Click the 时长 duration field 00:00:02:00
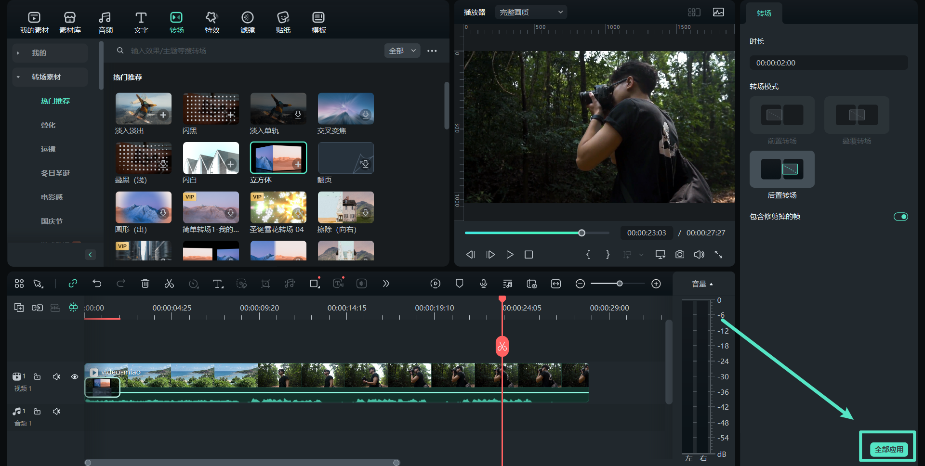The height and width of the screenshot is (466, 925). pyautogui.click(x=829, y=63)
